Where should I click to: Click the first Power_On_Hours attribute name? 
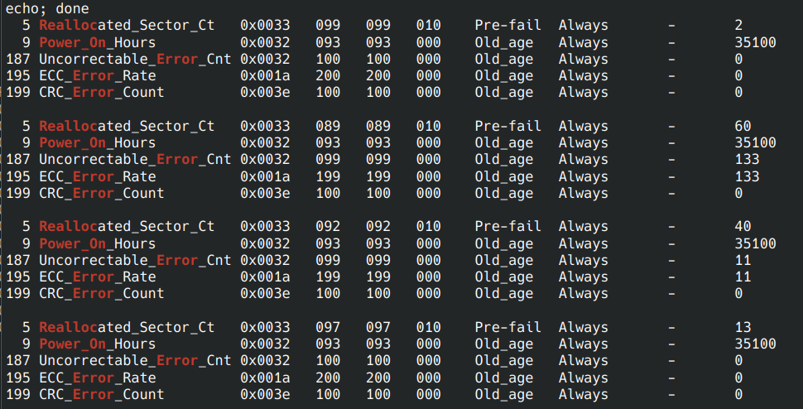pos(98,42)
